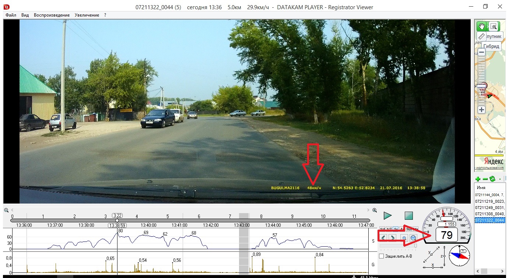
Task: Refresh the file list with the green arrows
Action: (x=492, y=179)
